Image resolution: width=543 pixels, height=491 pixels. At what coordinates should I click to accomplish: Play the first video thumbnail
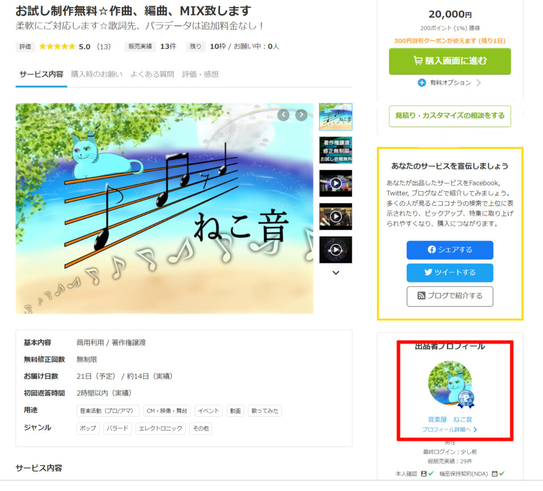336,183
